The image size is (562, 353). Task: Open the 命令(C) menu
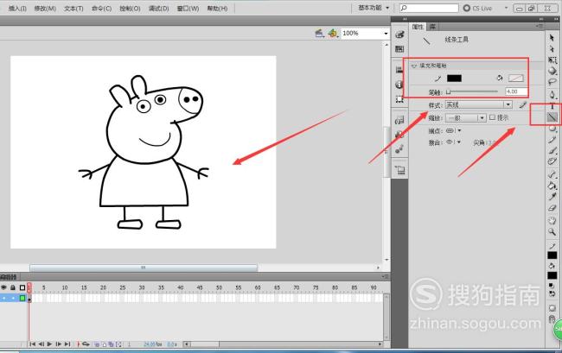tap(101, 9)
